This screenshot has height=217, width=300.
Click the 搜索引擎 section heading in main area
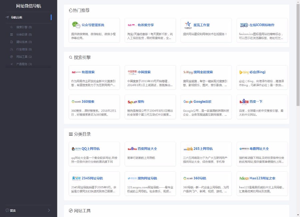[80, 57]
